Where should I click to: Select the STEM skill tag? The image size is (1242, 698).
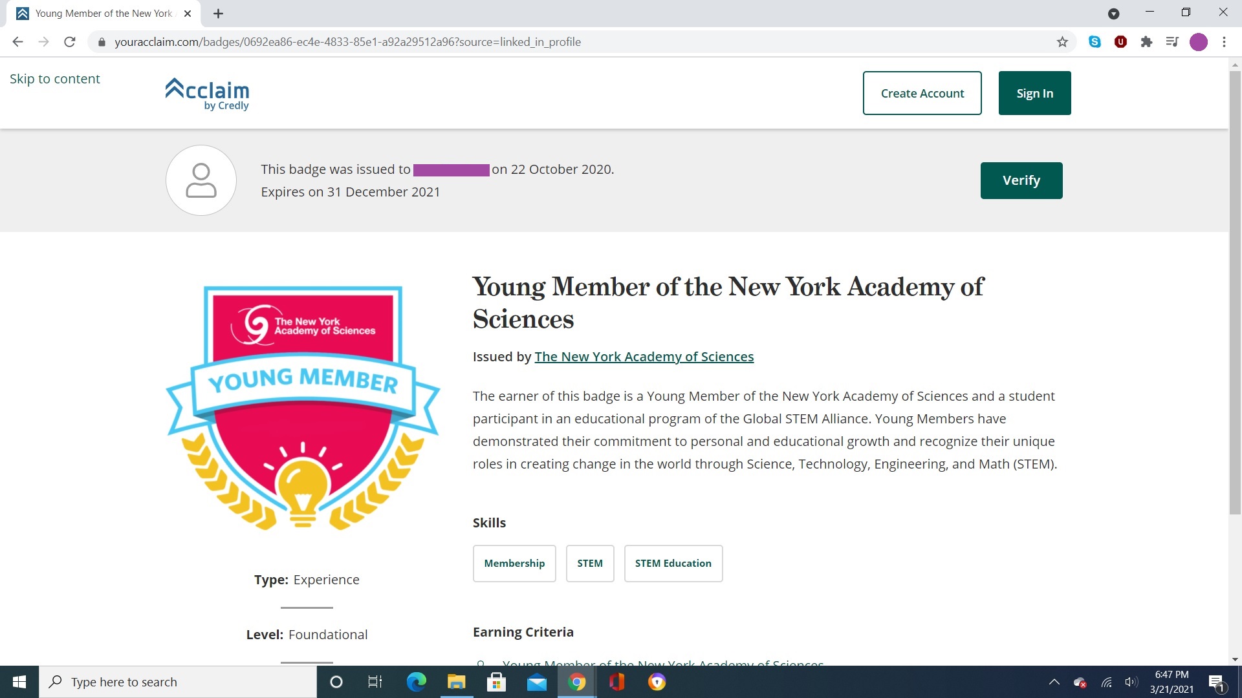(589, 564)
